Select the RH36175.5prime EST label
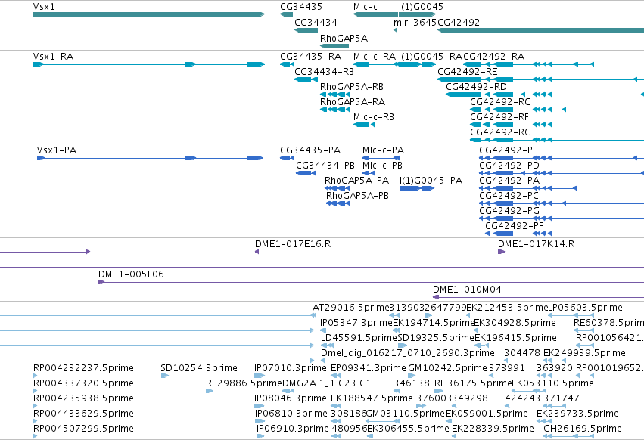This screenshot has width=644, height=440. point(473,383)
